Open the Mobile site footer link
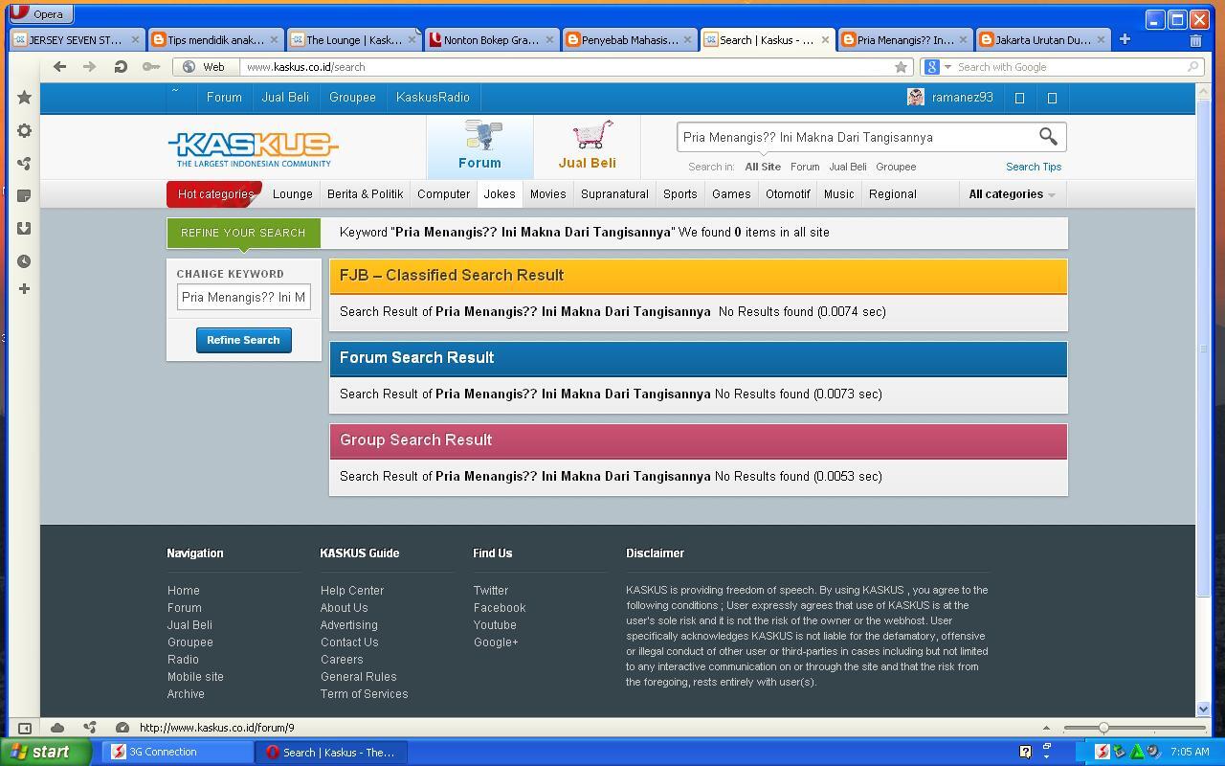Viewport: 1225px width, 766px height. coord(195,677)
